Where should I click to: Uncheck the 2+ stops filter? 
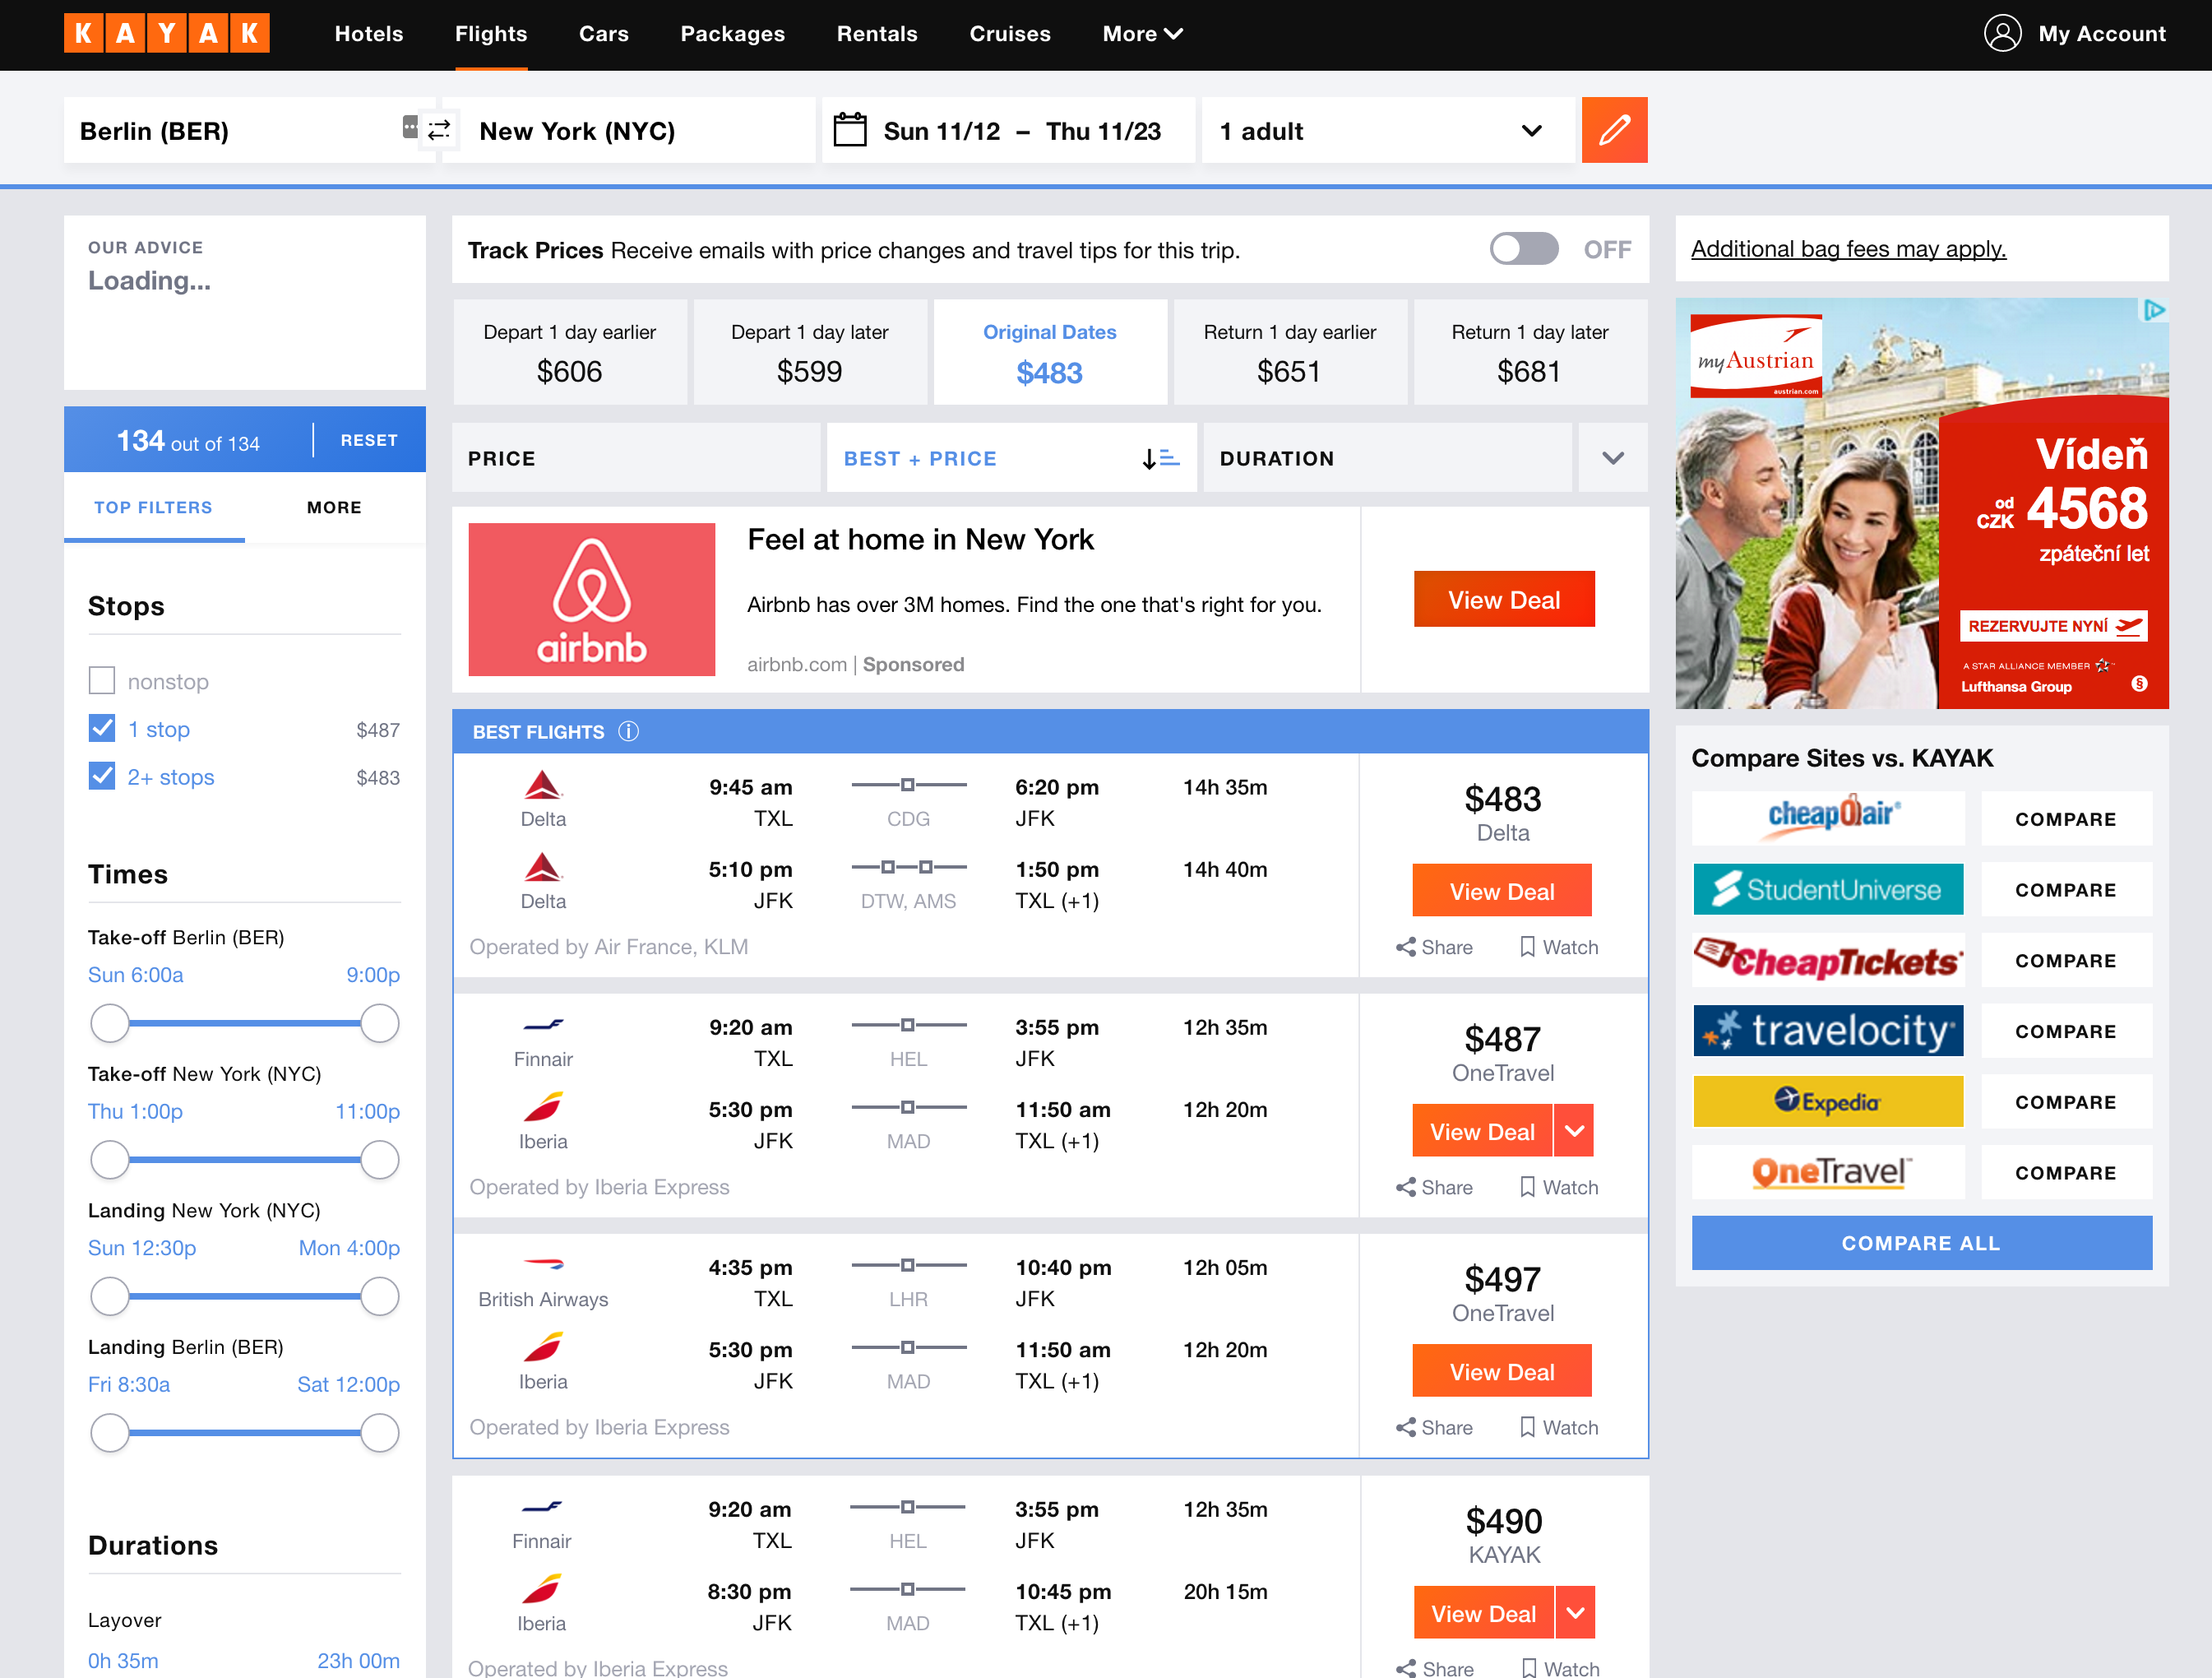[x=102, y=777]
